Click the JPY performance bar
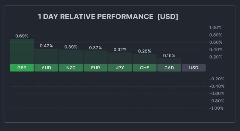The height and width of the screenshot is (131, 240). pos(120,58)
